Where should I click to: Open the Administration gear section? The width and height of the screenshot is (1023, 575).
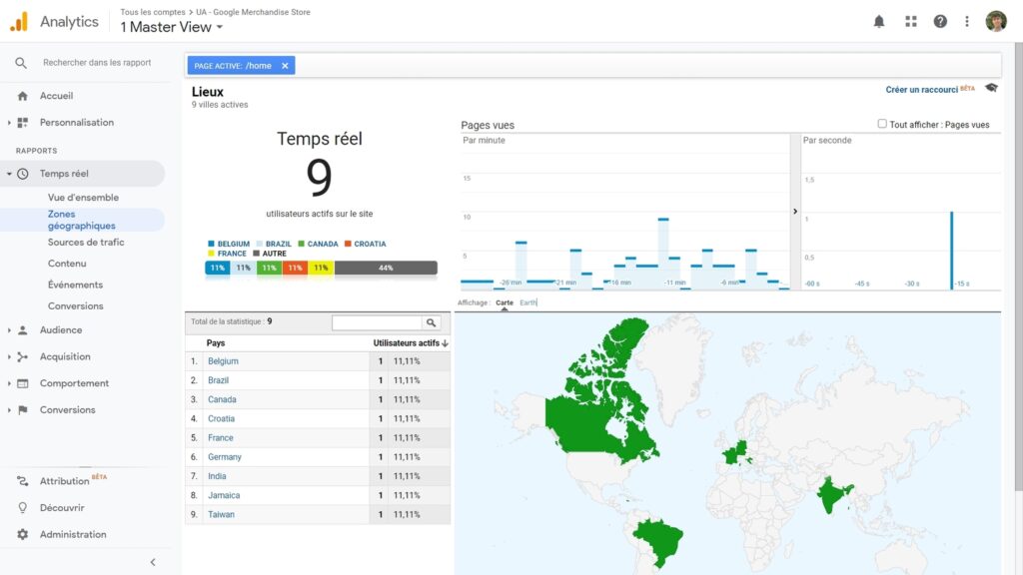point(22,534)
